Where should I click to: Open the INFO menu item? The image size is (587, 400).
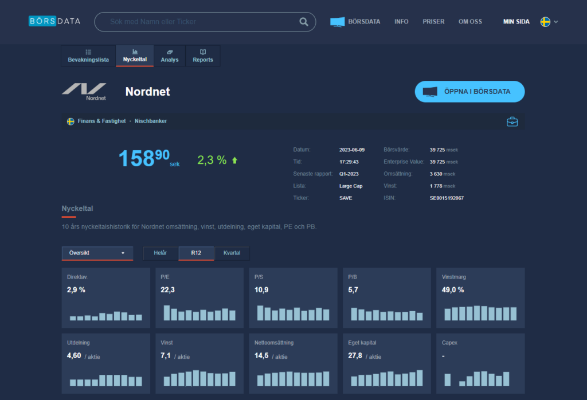pos(401,22)
